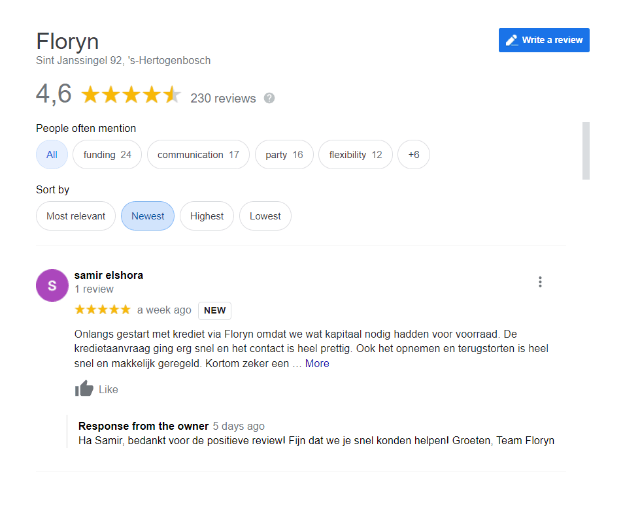623x516 pixels.
Task: Click the purple S avatar of samir elshora
Action: point(52,285)
